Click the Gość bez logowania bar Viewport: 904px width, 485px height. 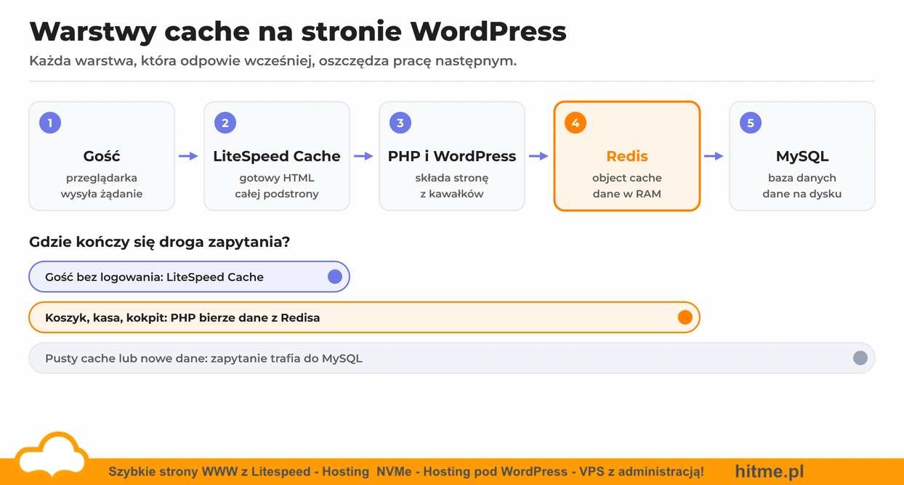click(x=189, y=277)
